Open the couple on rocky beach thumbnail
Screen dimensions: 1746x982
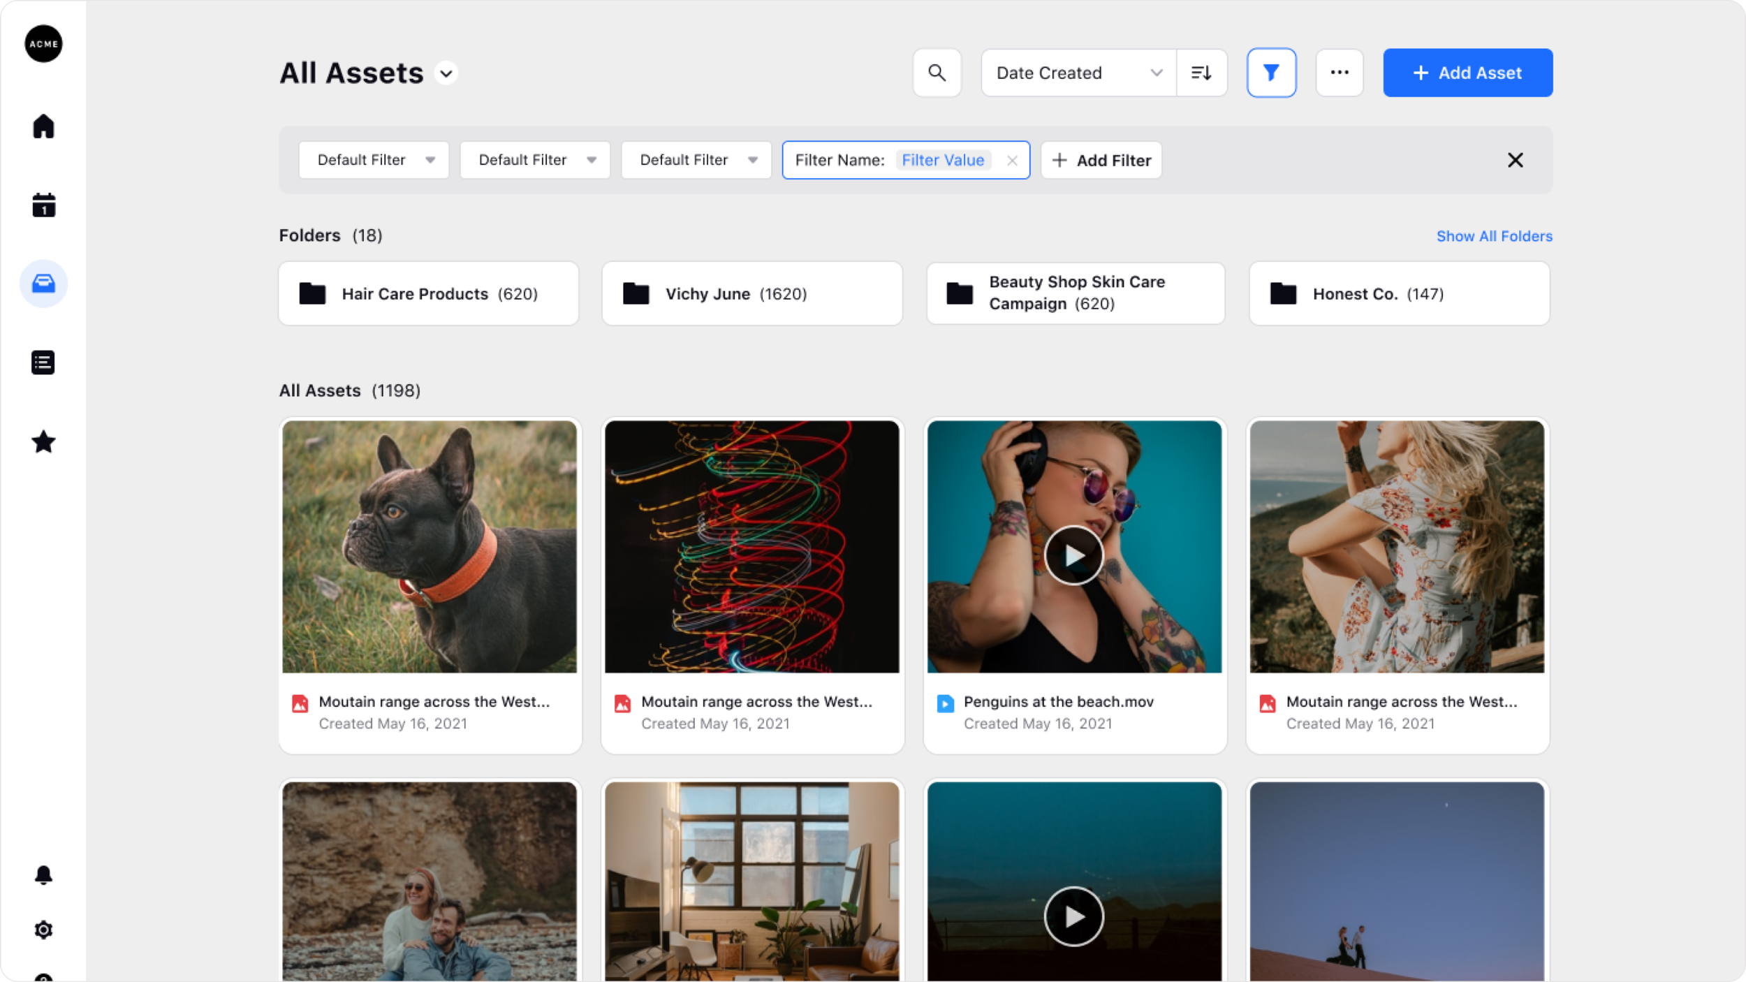pyautogui.click(x=430, y=881)
